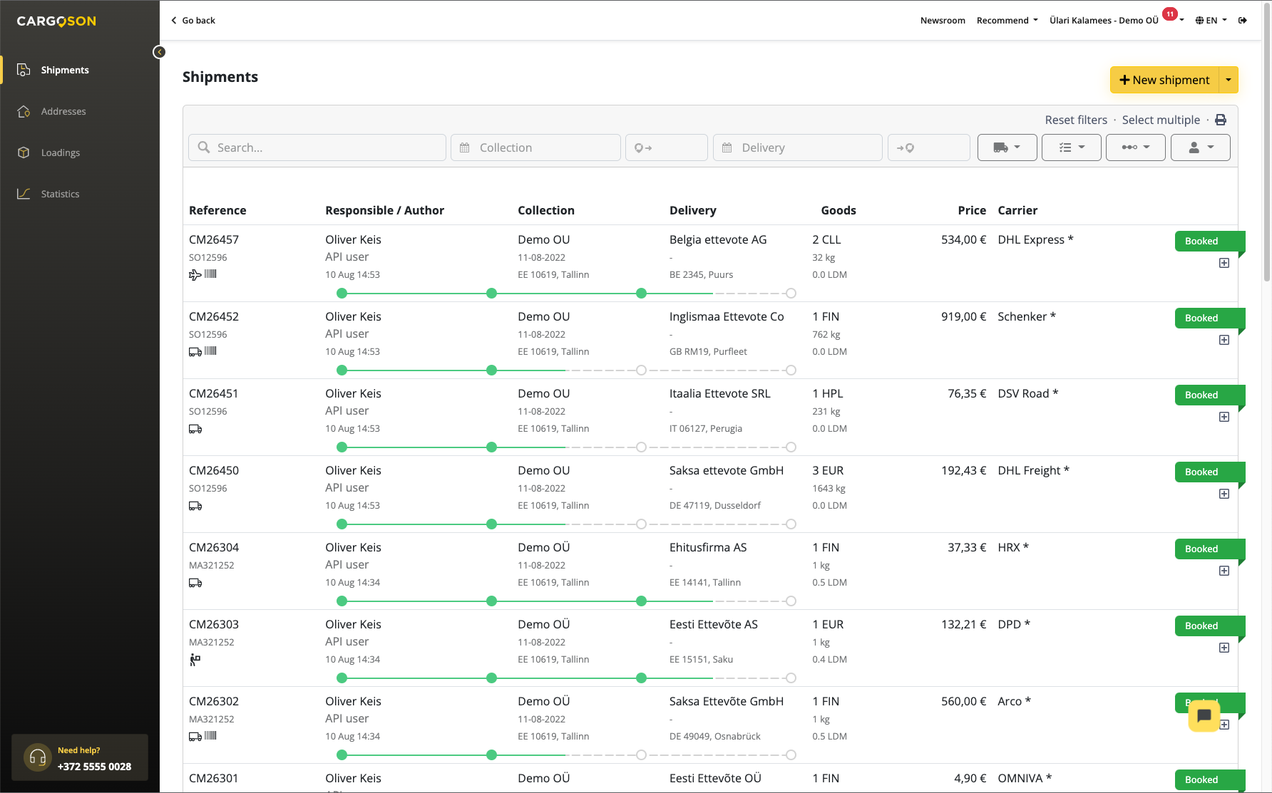
Task: Click the truck icon for CM26302
Action: [195, 736]
